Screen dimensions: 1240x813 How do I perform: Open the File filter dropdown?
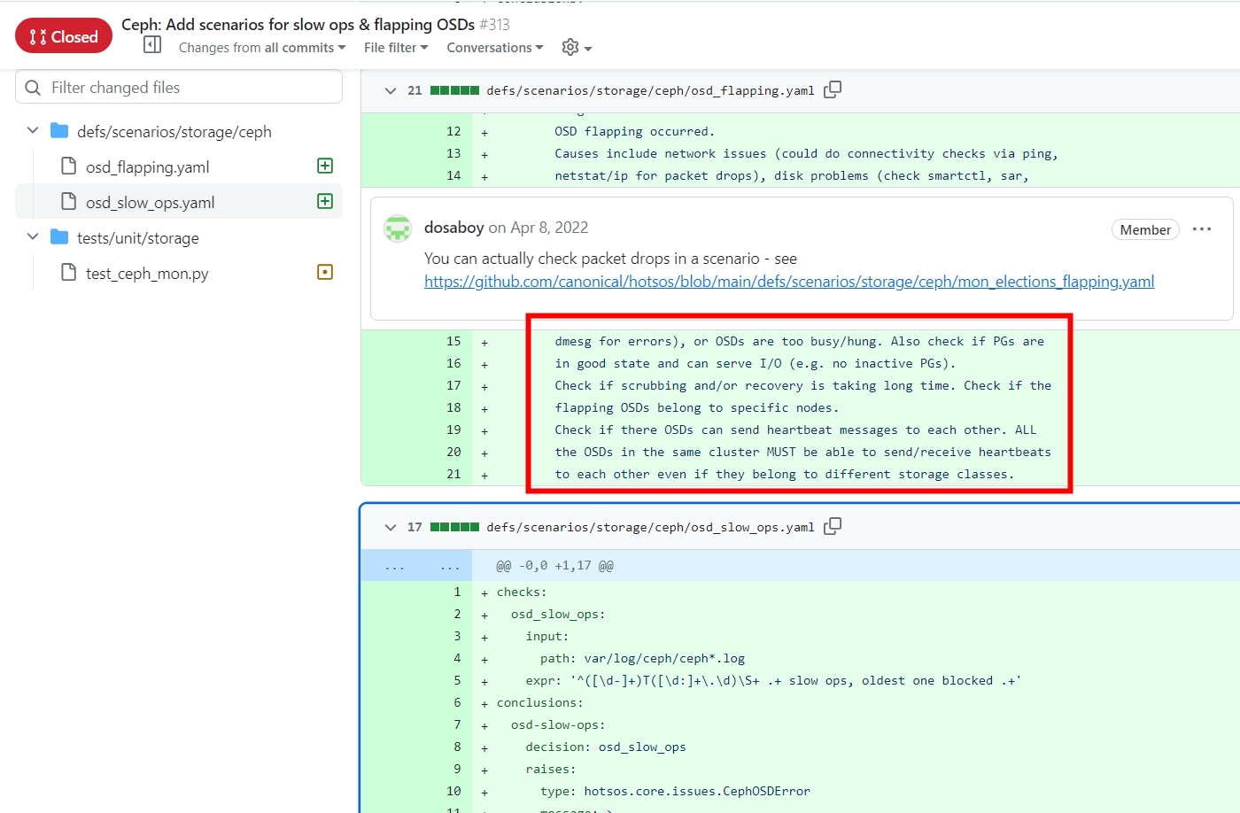tap(396, 48)
